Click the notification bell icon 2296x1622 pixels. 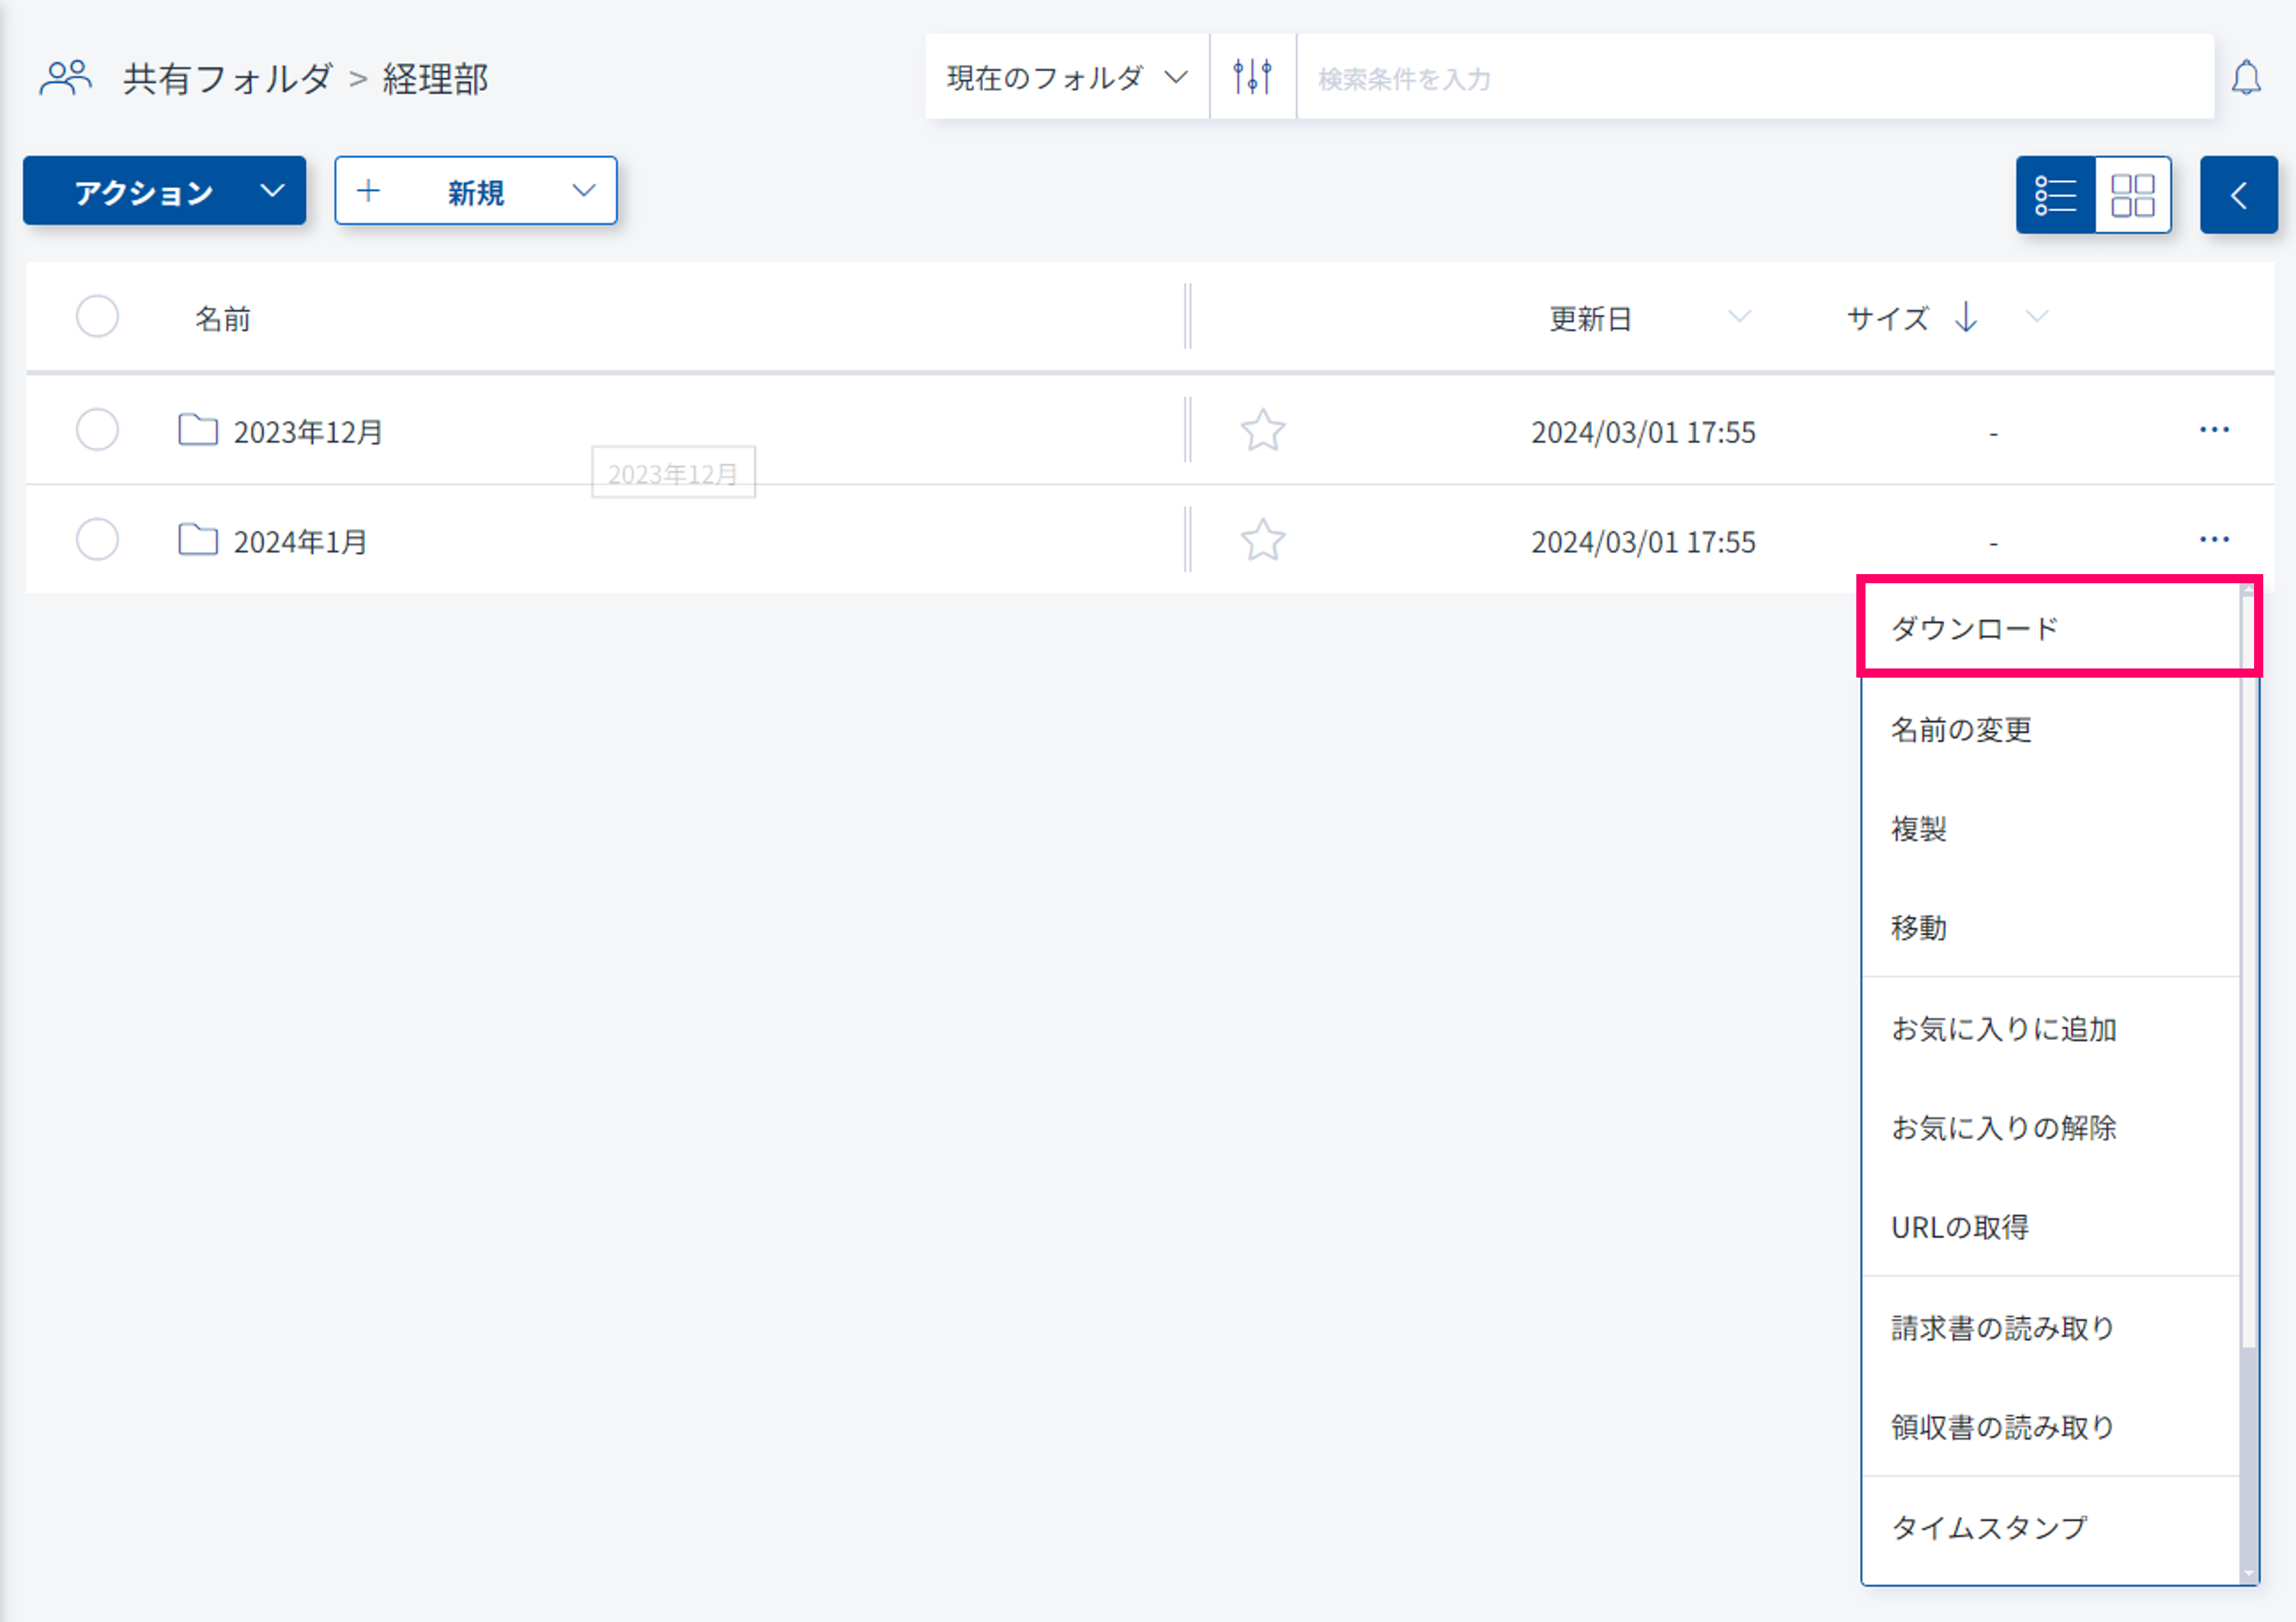(x=2246, y=77)
